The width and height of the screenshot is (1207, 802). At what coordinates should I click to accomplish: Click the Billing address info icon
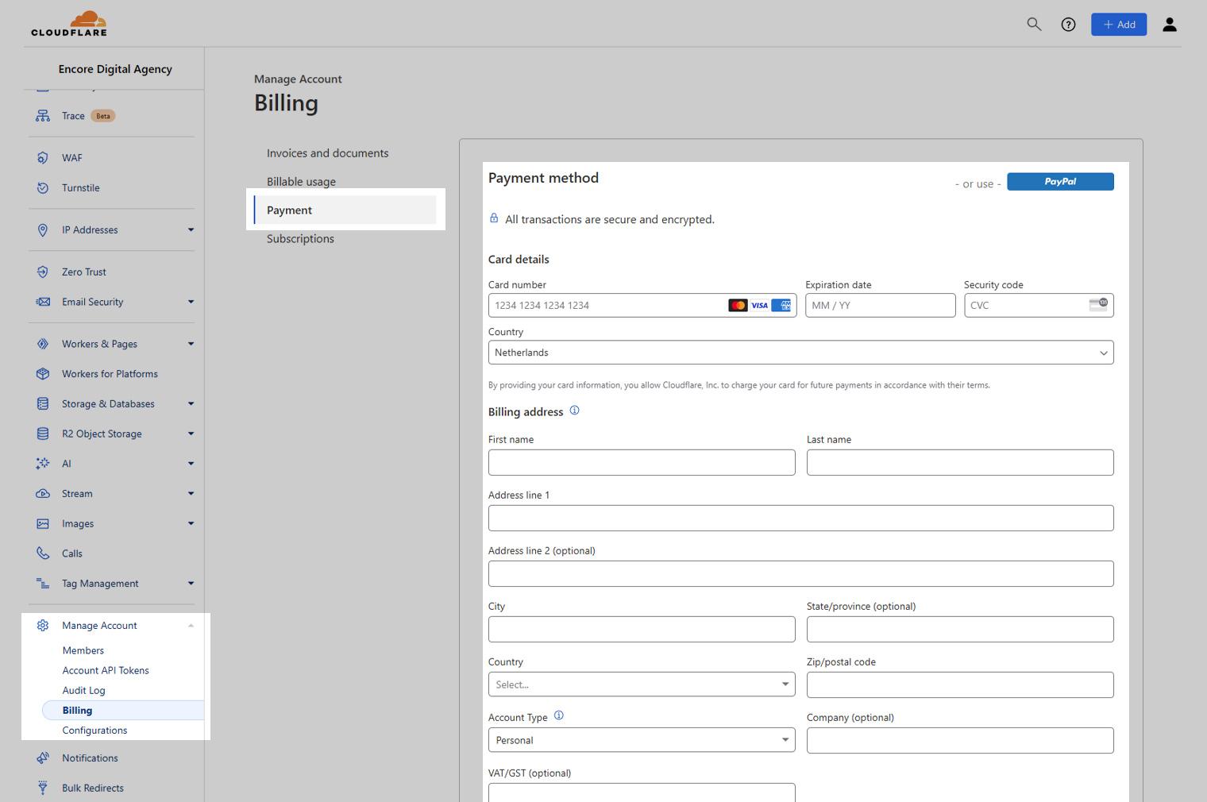coord(574,411)
